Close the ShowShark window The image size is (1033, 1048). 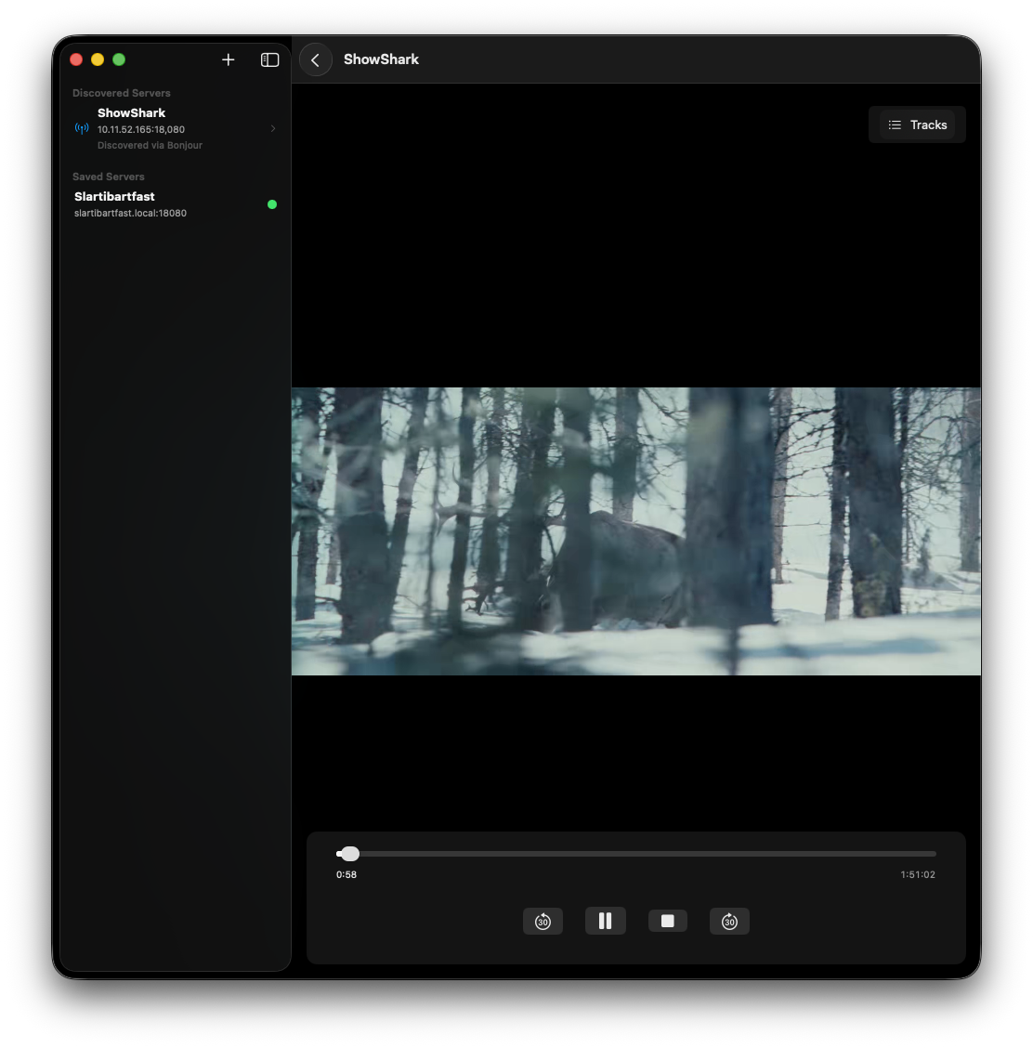(x=76, y=59)
